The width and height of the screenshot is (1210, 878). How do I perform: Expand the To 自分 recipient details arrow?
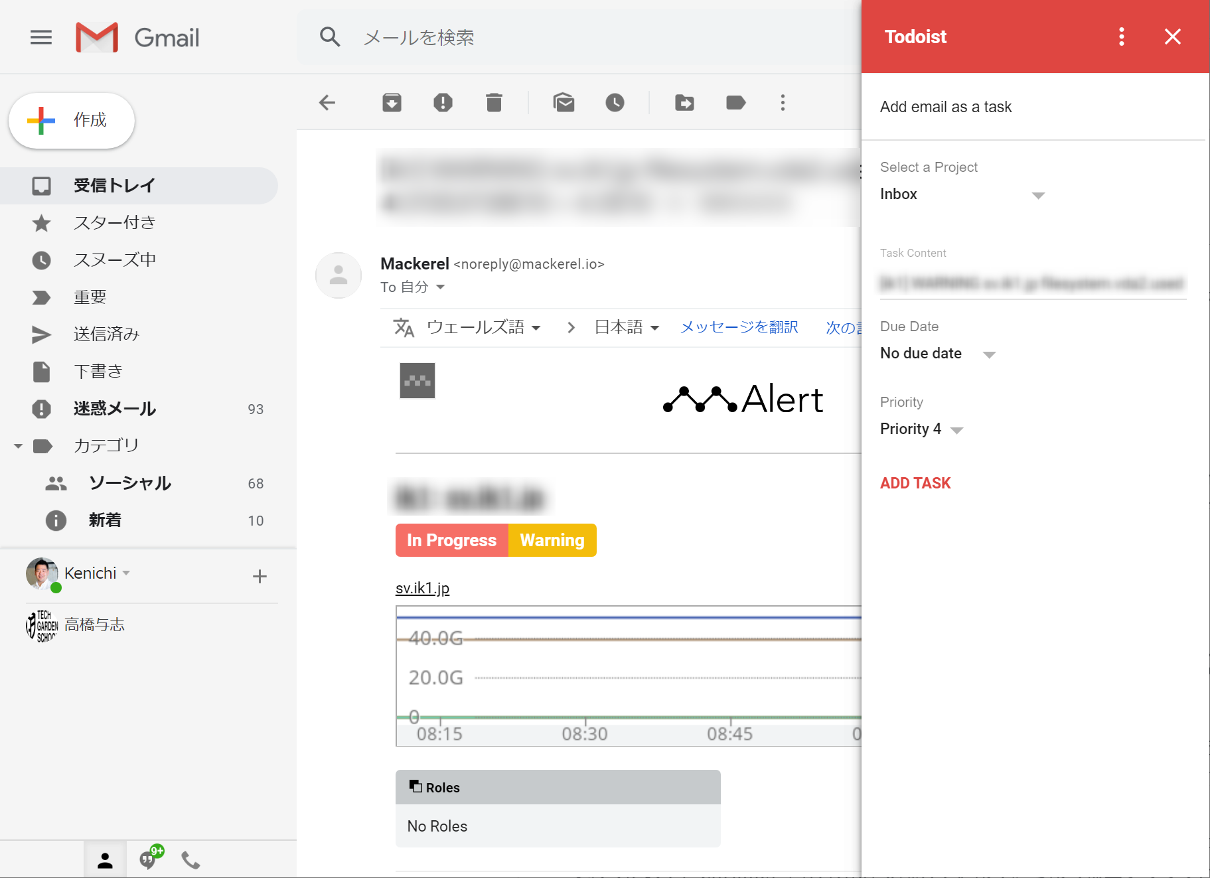pyautogui.click(x=441, y=287)
